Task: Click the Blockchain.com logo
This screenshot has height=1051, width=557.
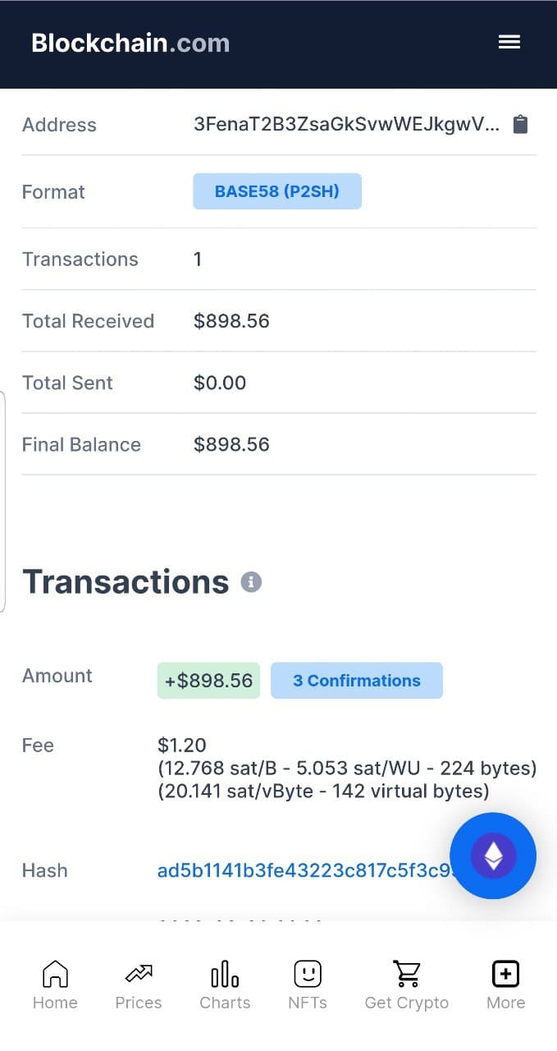Action: click(130, 43)
